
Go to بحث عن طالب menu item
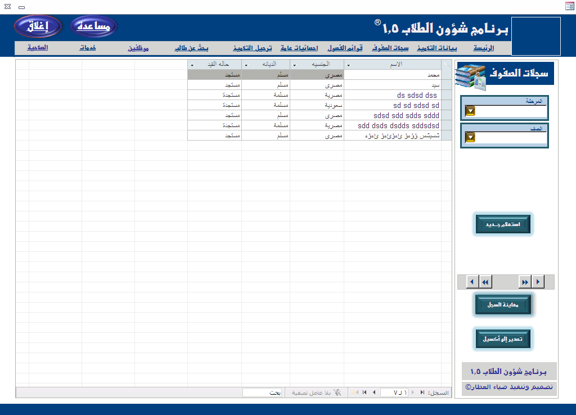click(191, 48)
